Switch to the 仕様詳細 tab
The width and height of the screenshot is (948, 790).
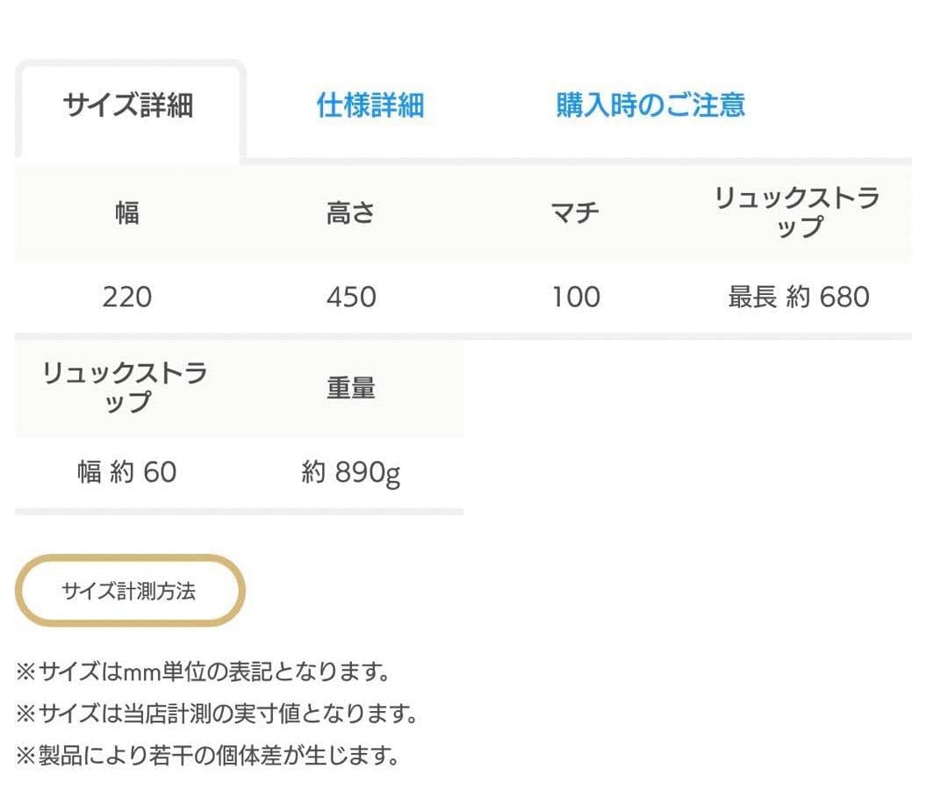click(x=371, y=106)
